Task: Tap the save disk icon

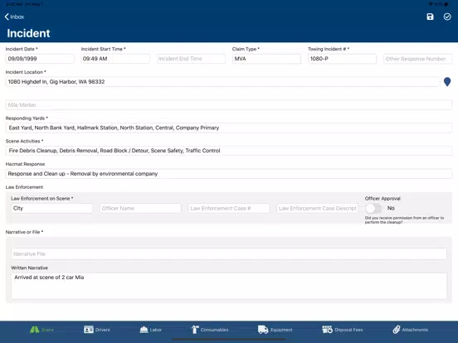Action: click(430, 17)
